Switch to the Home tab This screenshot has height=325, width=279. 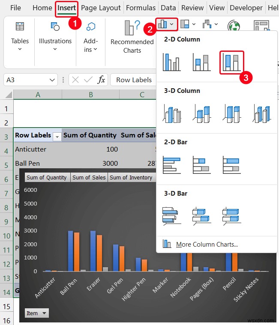[42, 8]
